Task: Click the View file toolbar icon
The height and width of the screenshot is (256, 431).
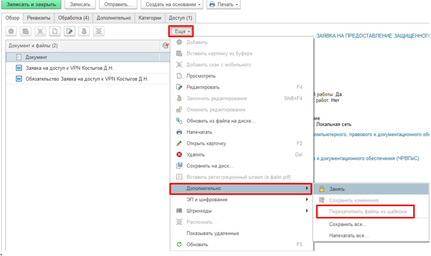Action: (55, 31)
